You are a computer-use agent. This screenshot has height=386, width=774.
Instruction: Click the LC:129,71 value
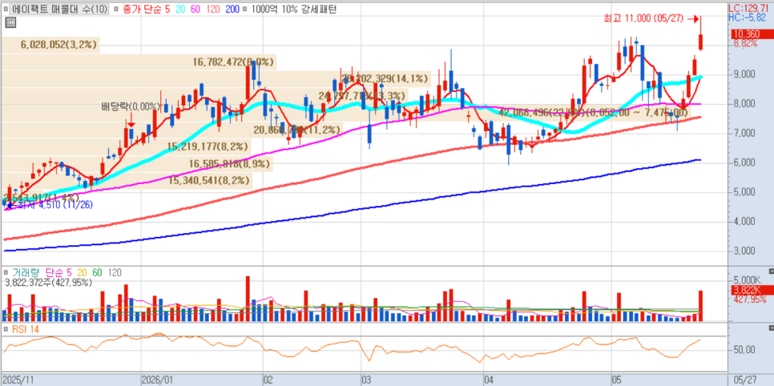coord(750,8)
